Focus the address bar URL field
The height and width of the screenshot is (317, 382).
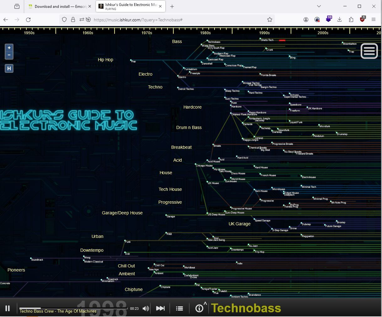coord(179,19)
